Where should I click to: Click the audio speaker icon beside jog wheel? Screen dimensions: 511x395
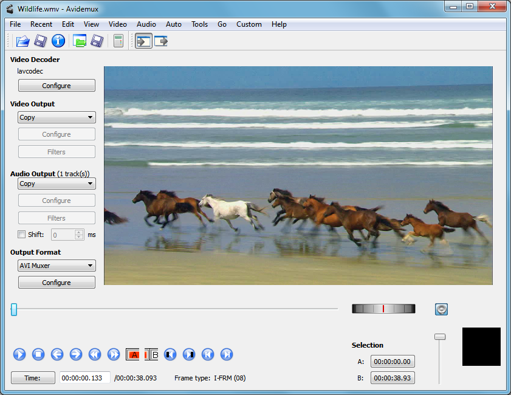tap(441, 309)
